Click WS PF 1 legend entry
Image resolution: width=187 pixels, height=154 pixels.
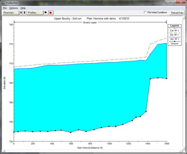coord(174,38)
